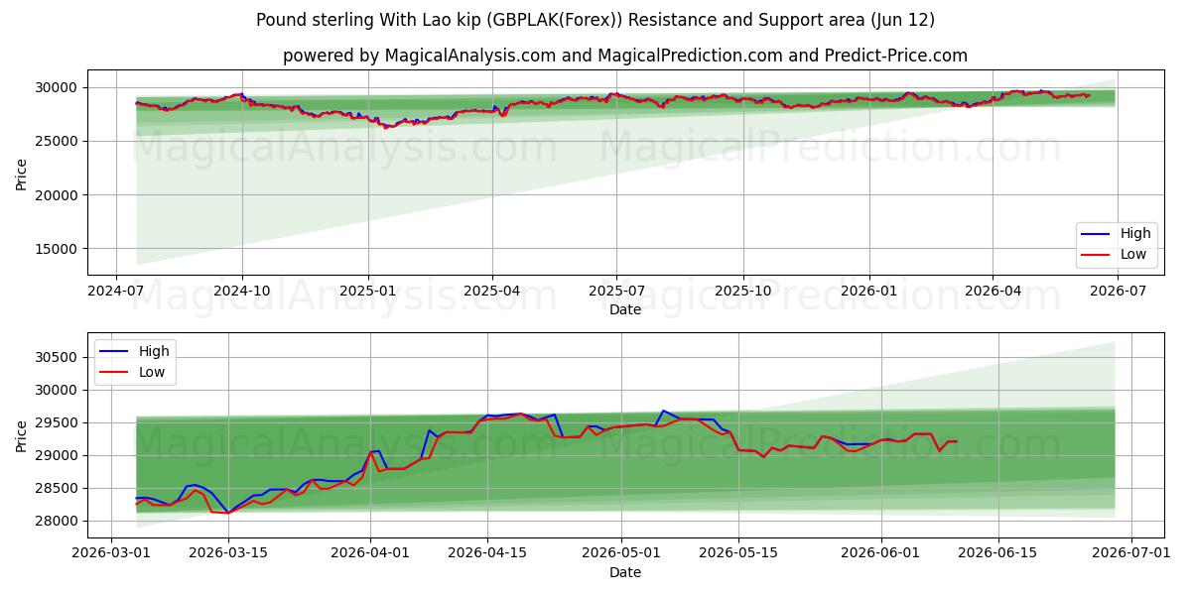Click the 2024-07 date tick label
The height and width of the screenshot is (595, 1191).
(117, 291)
